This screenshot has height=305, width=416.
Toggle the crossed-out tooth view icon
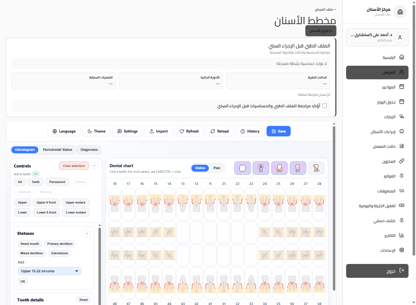[316, 168]
